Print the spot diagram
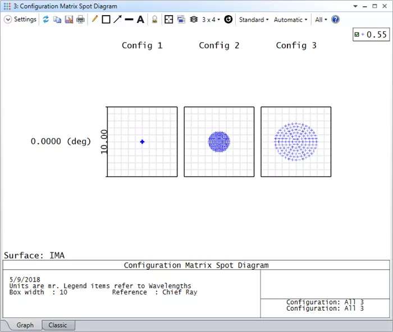This screenshot has width=393, height=332. click(x=80, y=20)
